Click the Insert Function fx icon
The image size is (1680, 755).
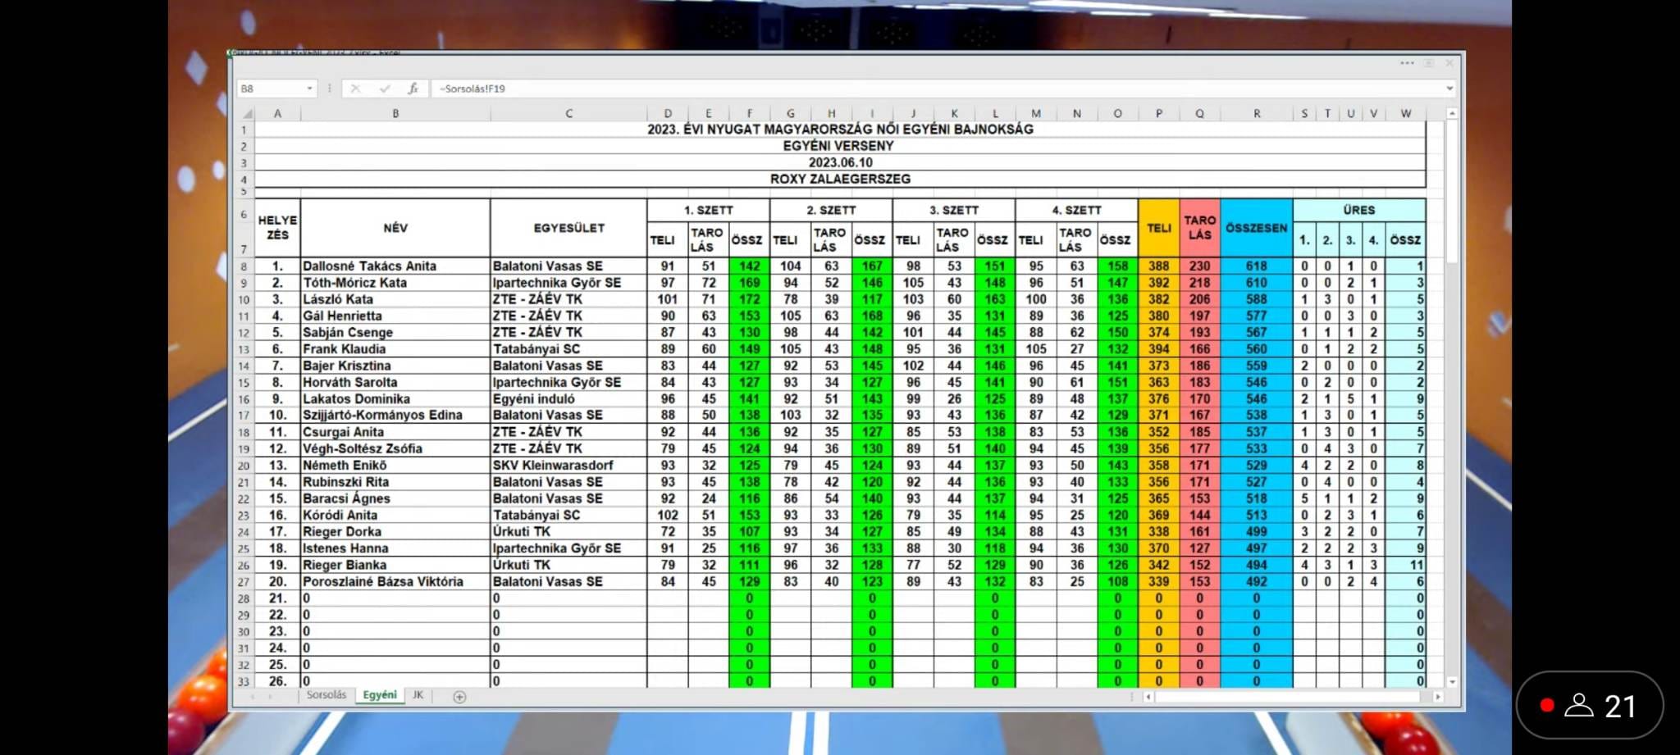413,89
